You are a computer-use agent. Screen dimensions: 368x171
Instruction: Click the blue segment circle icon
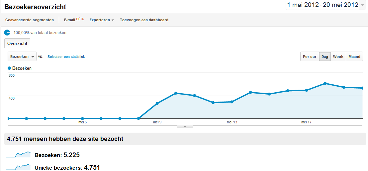pos(7,32)
